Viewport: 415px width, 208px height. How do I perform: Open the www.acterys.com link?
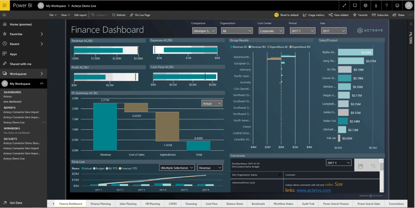tap(314, 190)
